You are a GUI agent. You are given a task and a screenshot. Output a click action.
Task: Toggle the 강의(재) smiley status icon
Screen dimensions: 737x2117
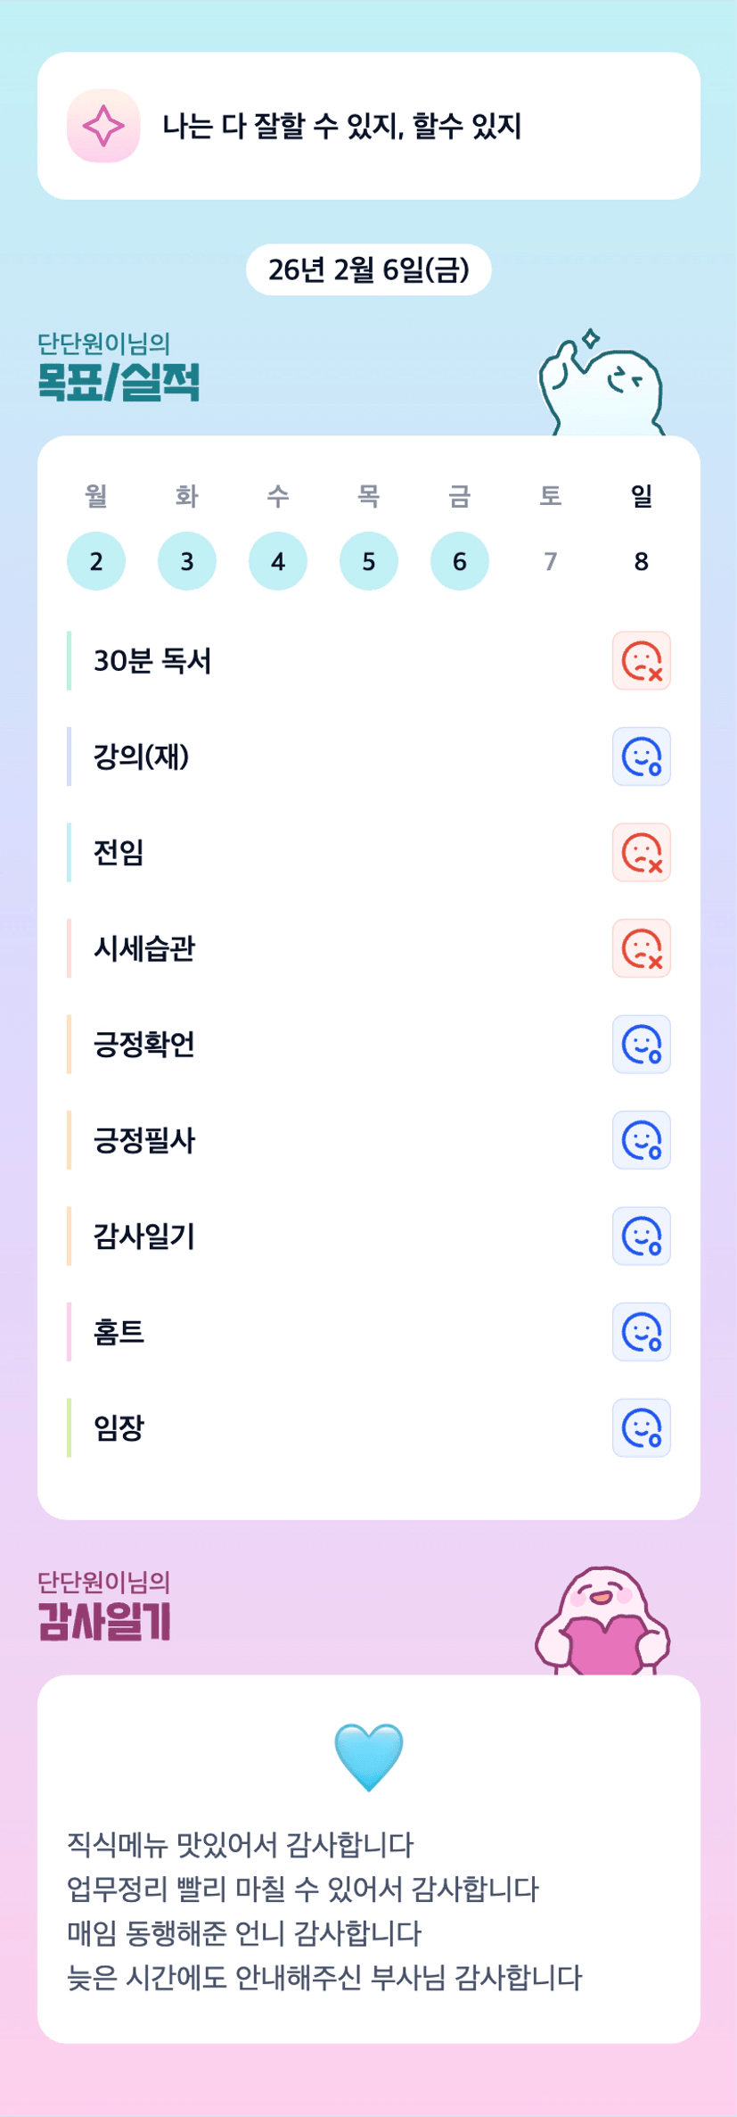click(x=641, y=757)
